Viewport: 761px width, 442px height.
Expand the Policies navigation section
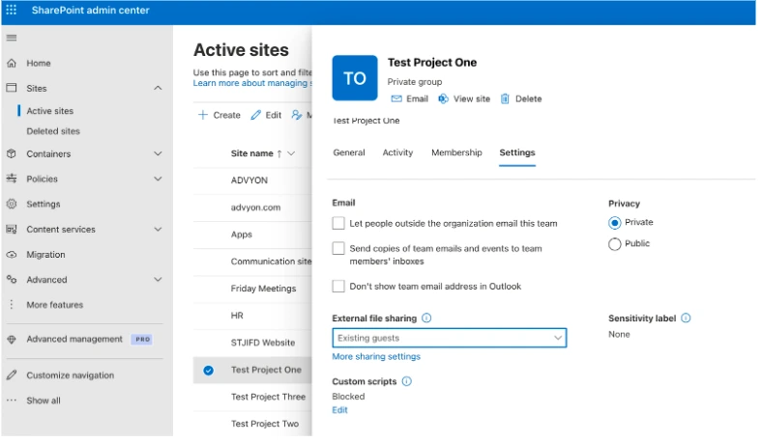pos(158,179)
